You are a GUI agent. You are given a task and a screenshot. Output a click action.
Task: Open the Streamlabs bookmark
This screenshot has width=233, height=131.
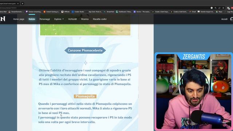tap(109, 12)
